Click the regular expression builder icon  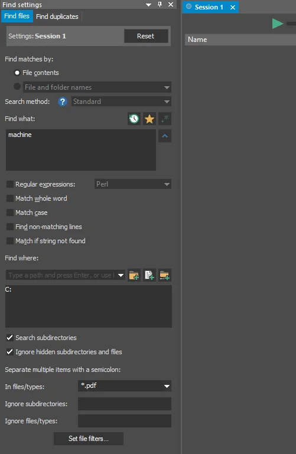(x=165, y=119)
